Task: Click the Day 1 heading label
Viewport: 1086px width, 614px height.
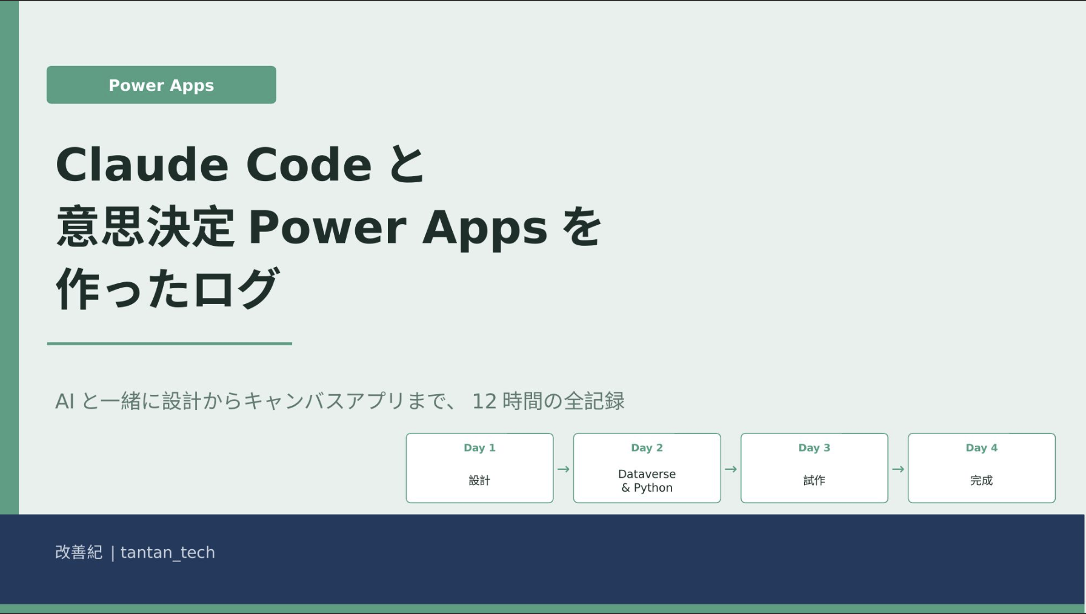Action: coord(479,447)
